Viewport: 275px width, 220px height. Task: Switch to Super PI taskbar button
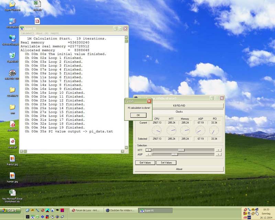[x=155, y=210]
